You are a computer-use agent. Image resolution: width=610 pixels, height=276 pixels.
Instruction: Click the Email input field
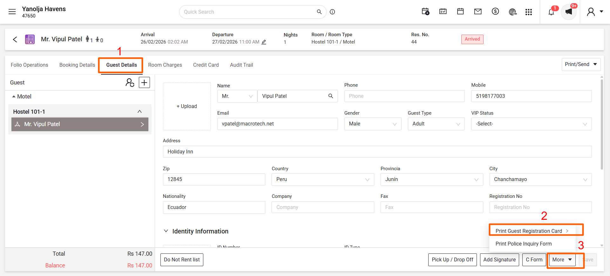[278, 124]
